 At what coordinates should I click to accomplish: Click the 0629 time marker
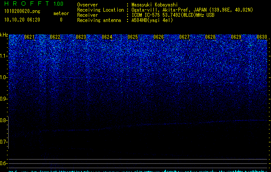pos(236,37)
